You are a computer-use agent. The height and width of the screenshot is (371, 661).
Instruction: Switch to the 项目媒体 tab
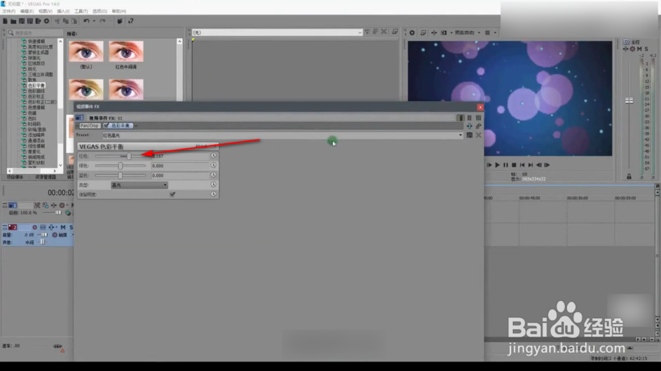coord(15,178)
